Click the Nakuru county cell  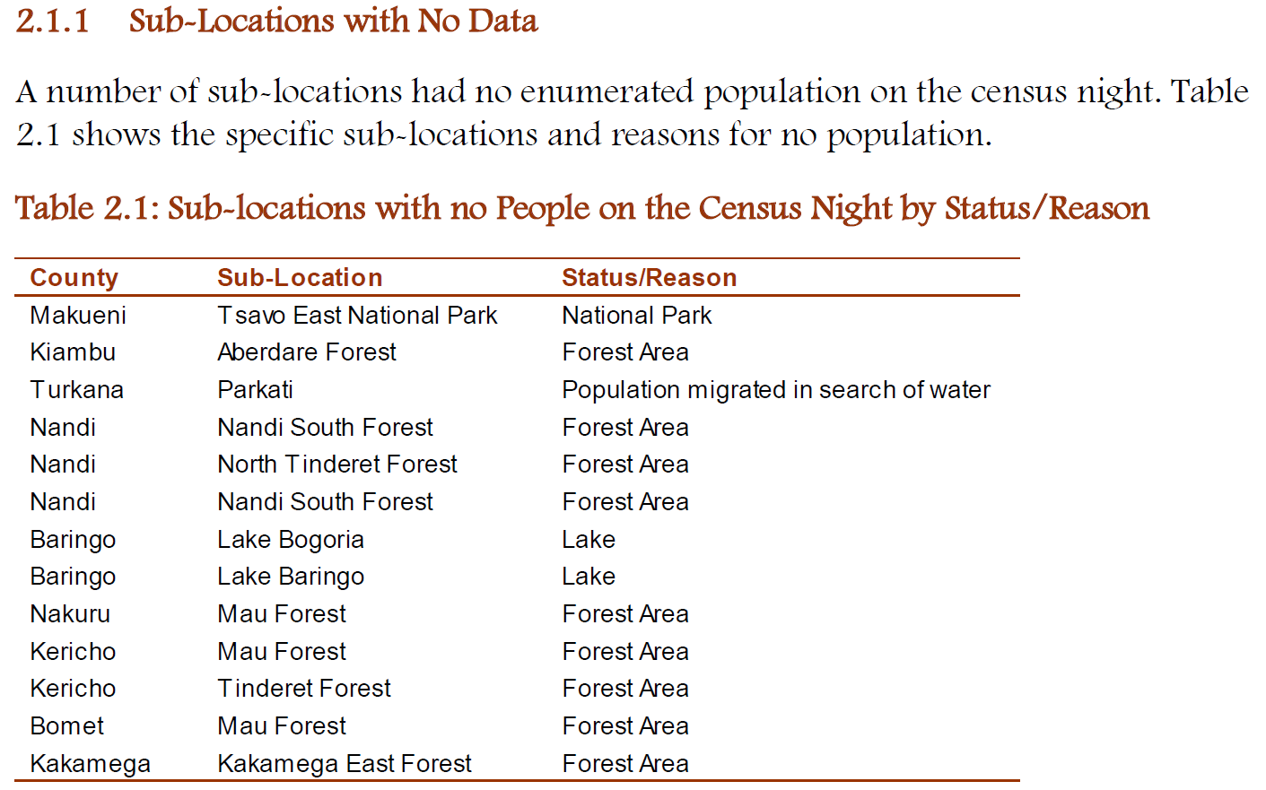[x=70, y=614]
